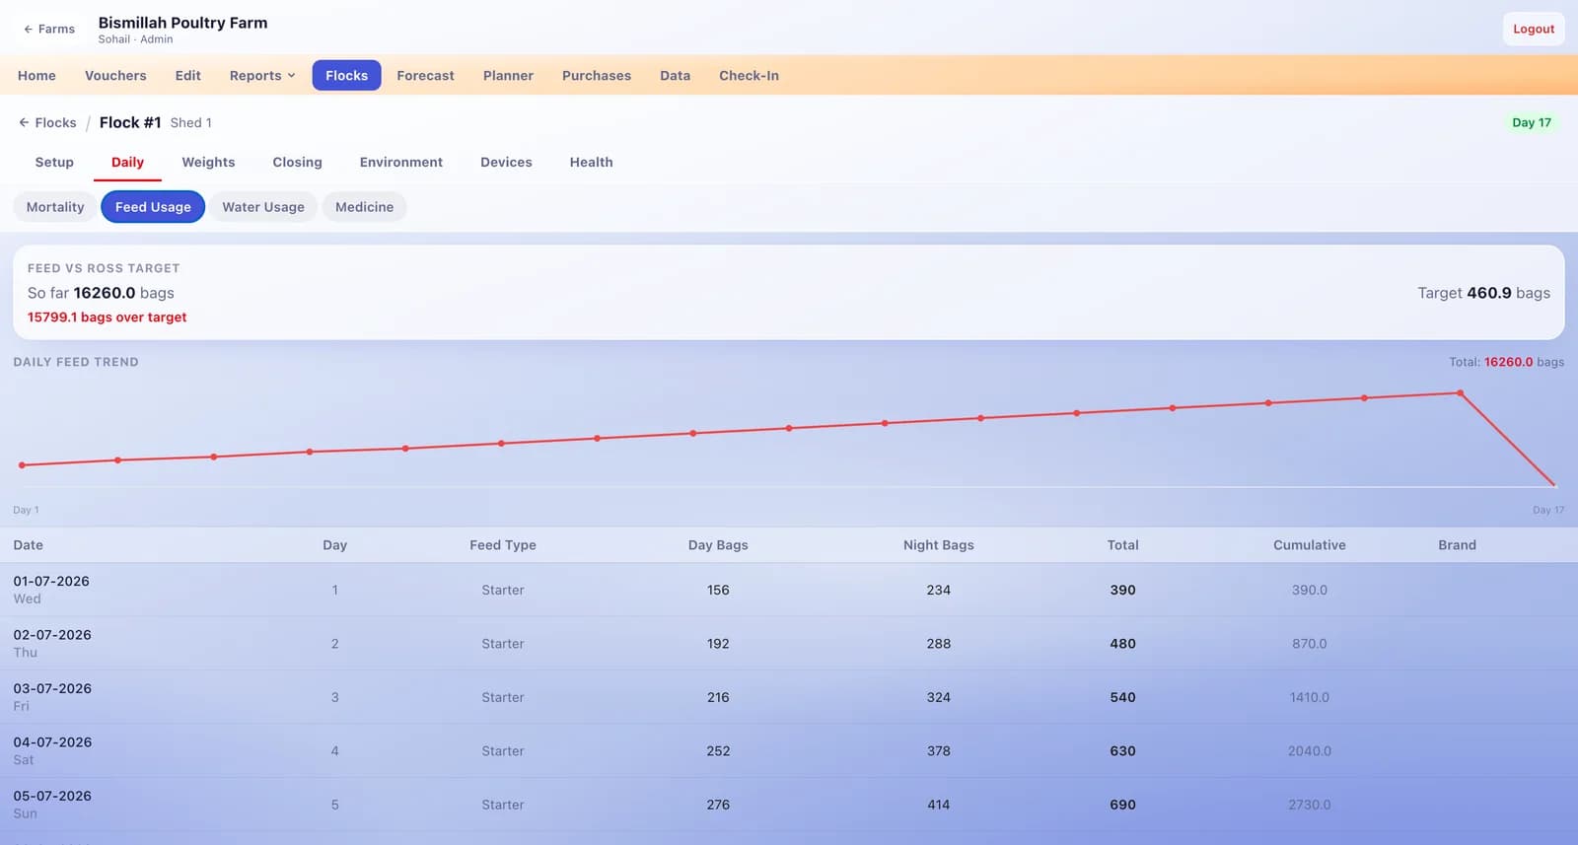The width and height of the screenshot is (1578, 845).
Task: Click day bags value 252
Action: point(718,751)
